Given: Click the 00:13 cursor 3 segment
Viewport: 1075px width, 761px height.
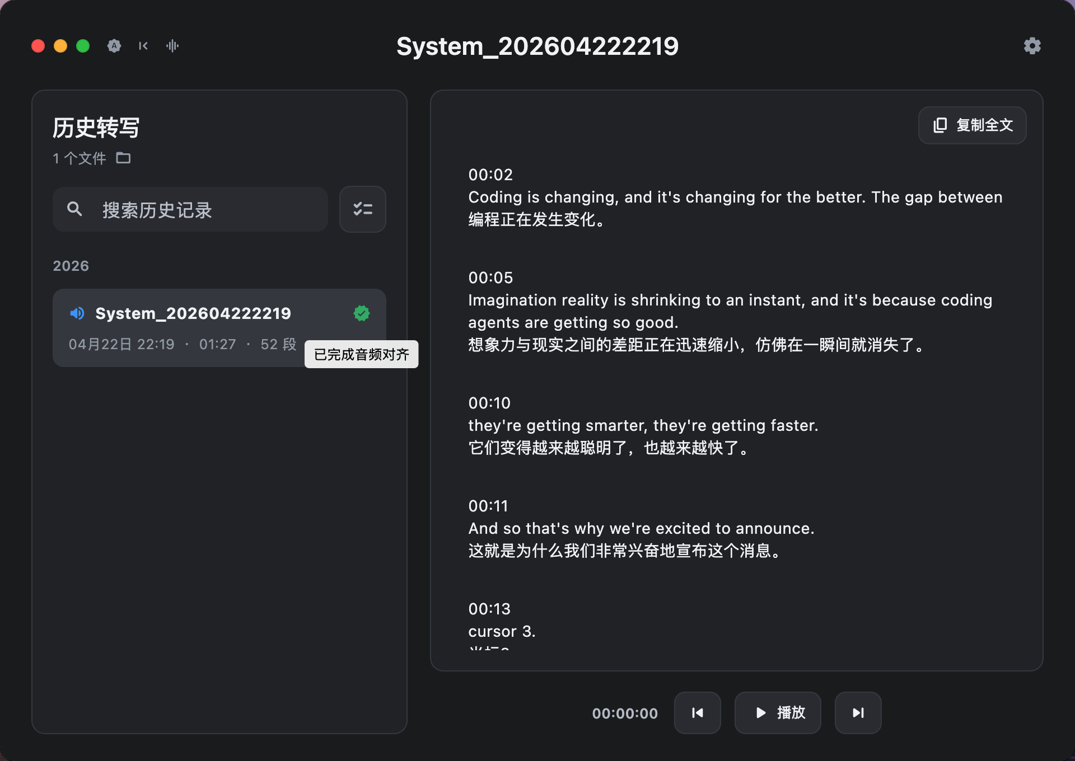Looking at the screenshot, I should (502, 631).
